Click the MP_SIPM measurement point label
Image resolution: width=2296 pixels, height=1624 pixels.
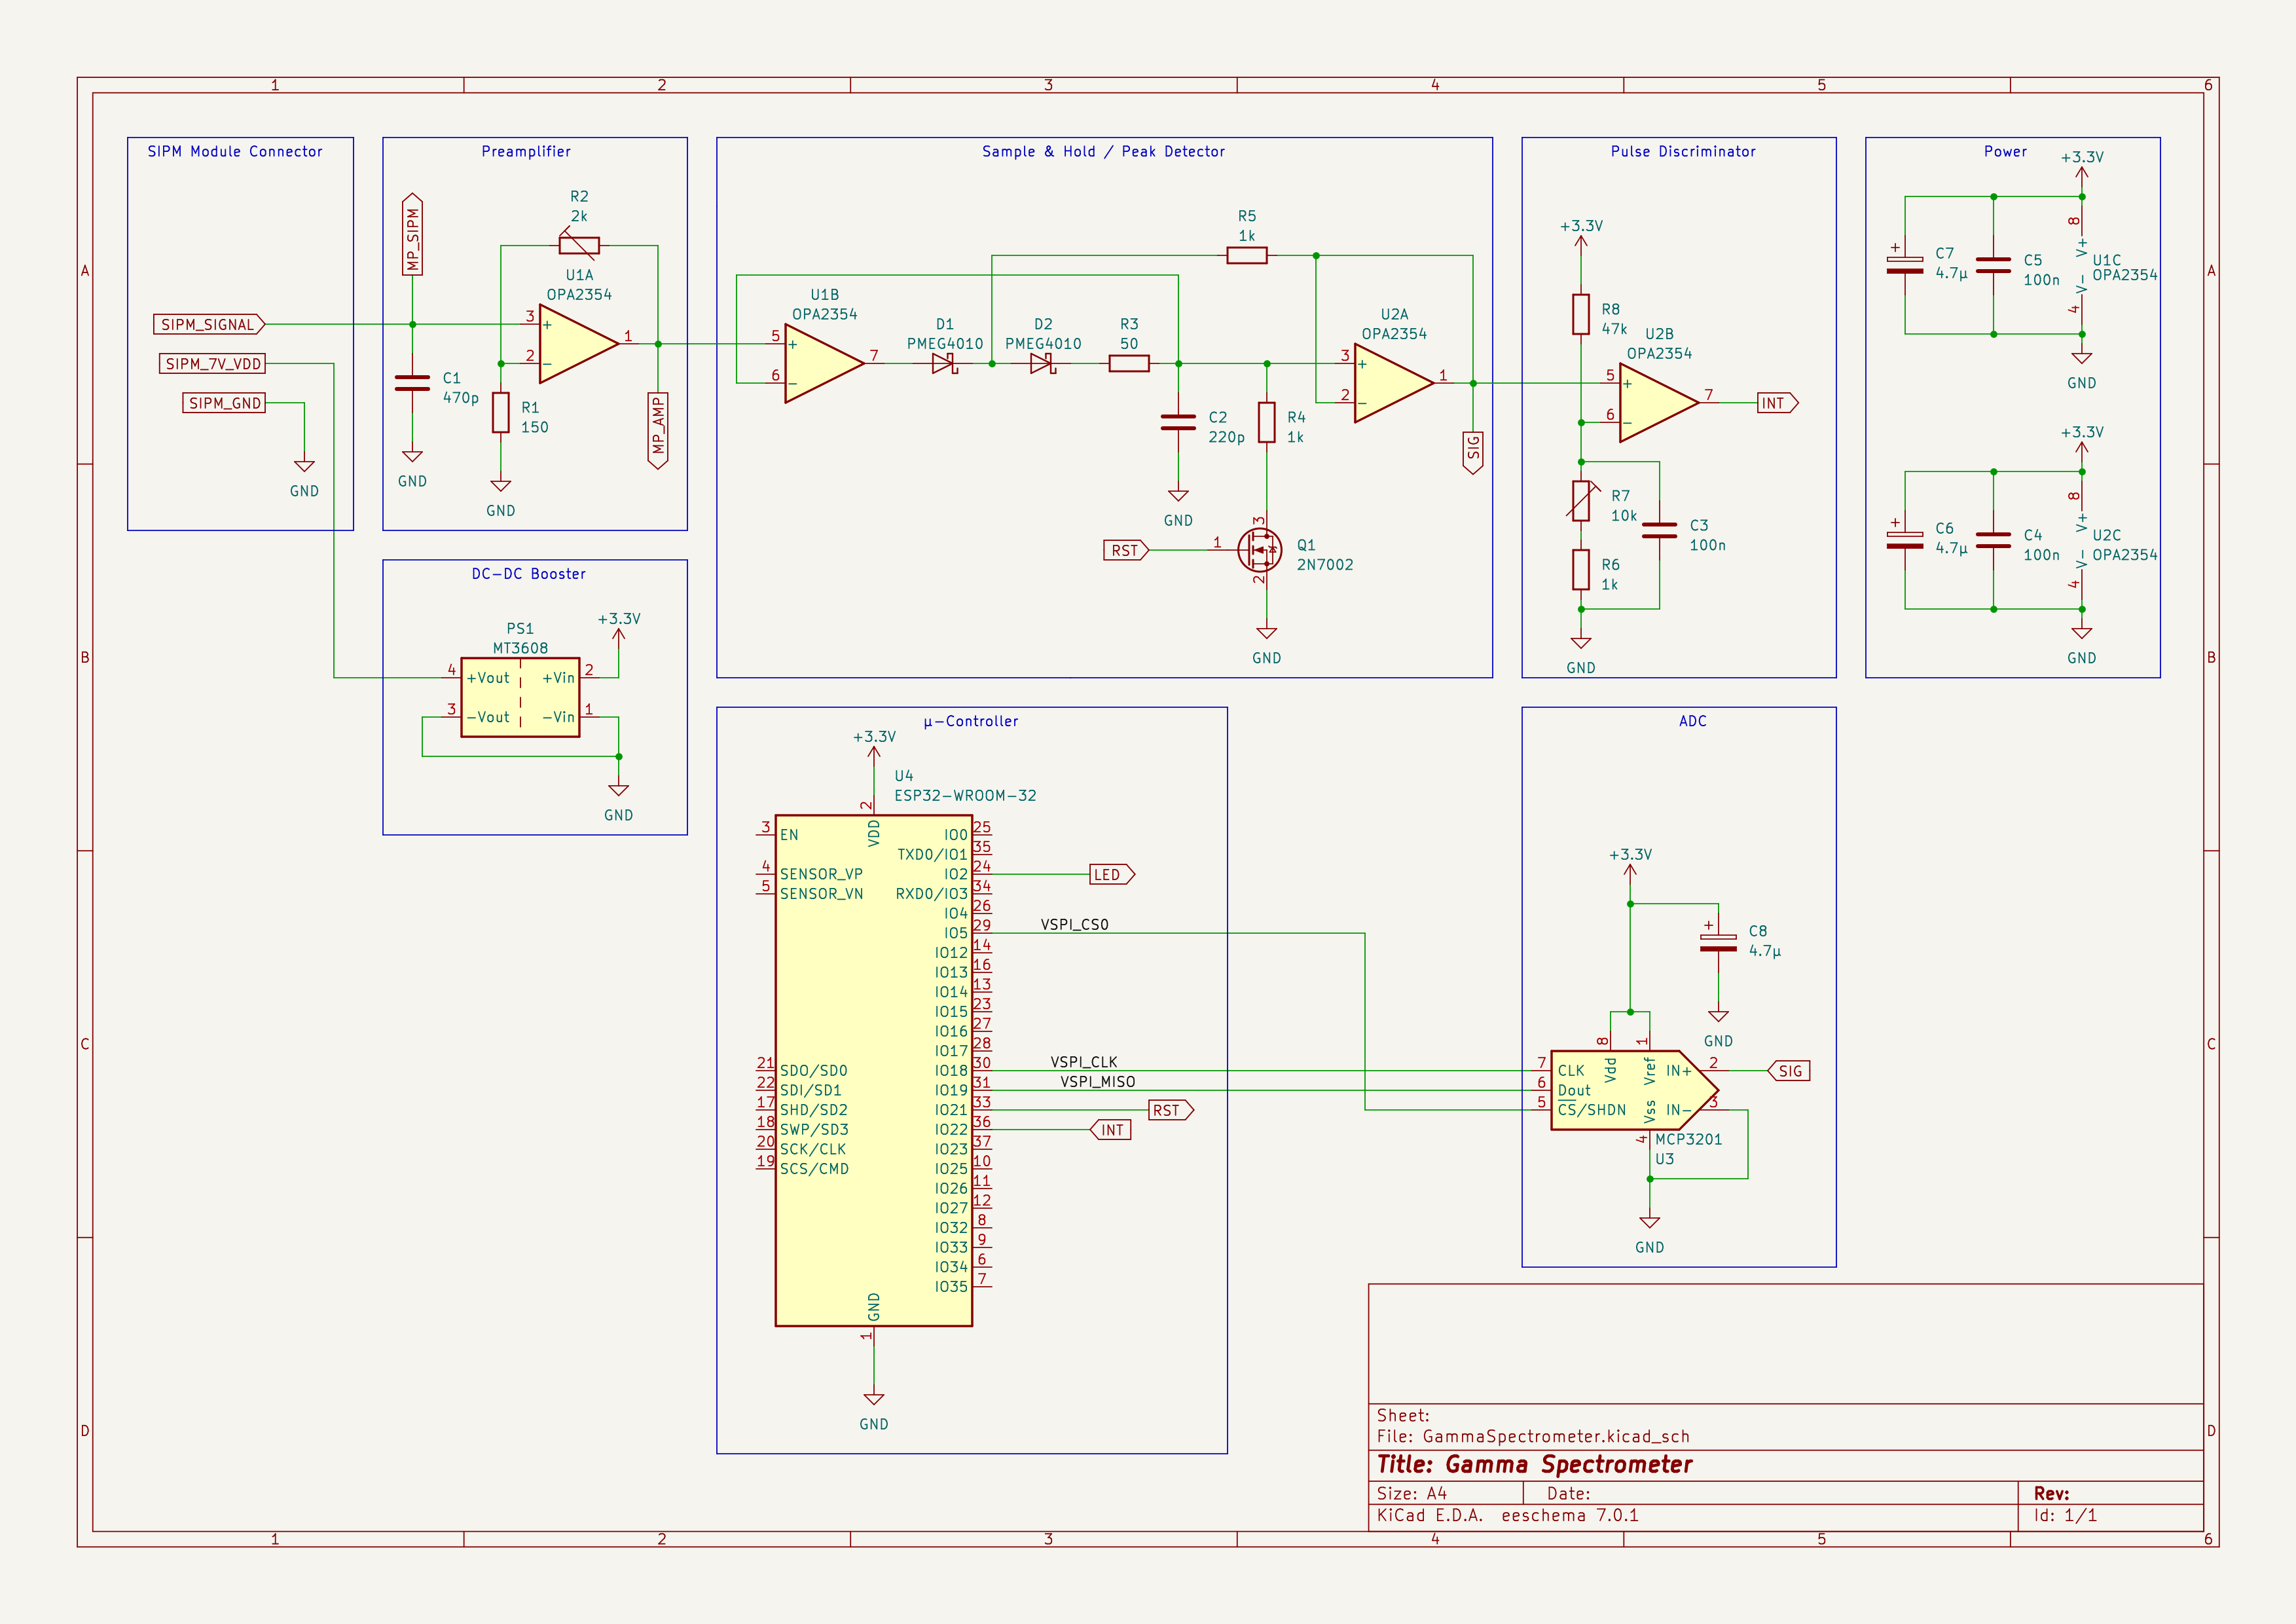point(412,234)
